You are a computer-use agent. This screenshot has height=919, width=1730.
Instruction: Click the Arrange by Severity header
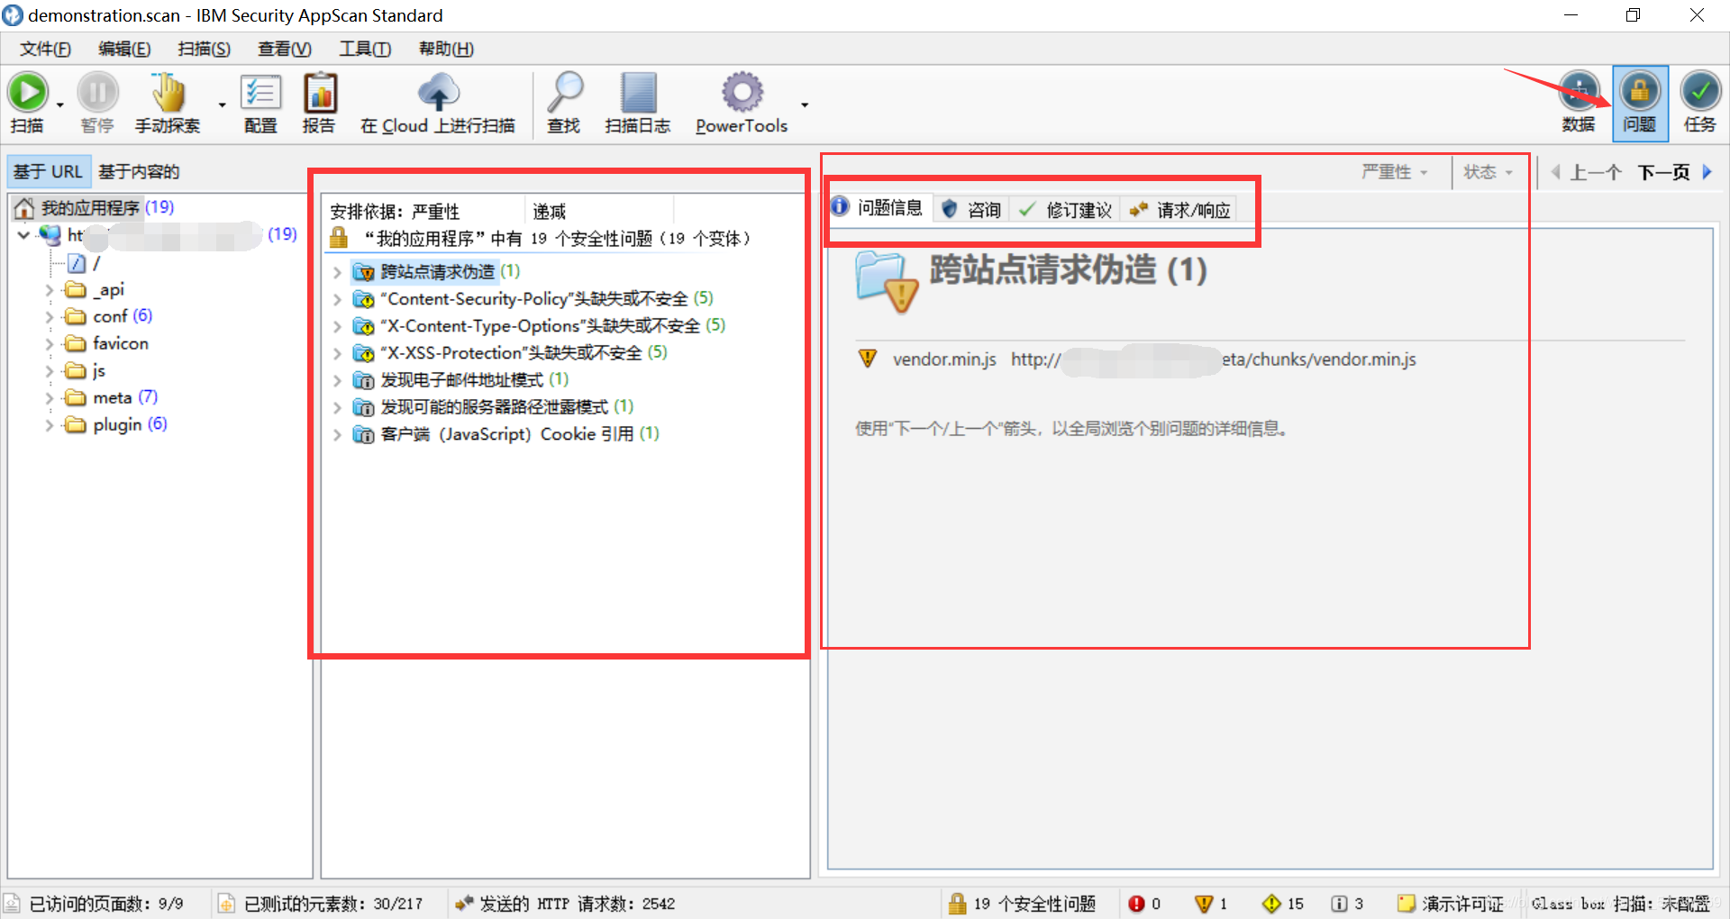coord(424,211)
